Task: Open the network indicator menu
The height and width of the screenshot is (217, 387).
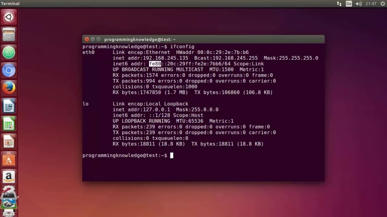Action: [x=339, y=4]
